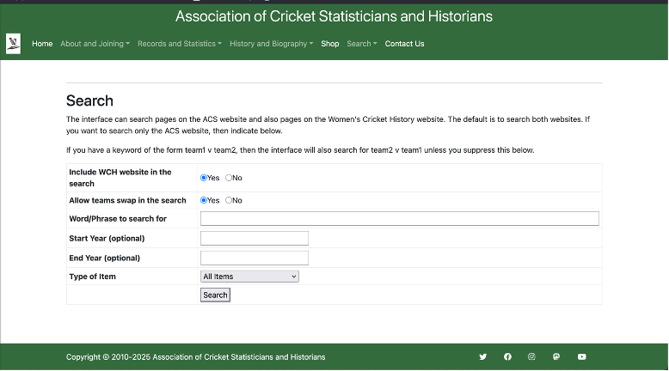
Task: Click the ACS logo in the navbar
Action: [x=13, y=44]
